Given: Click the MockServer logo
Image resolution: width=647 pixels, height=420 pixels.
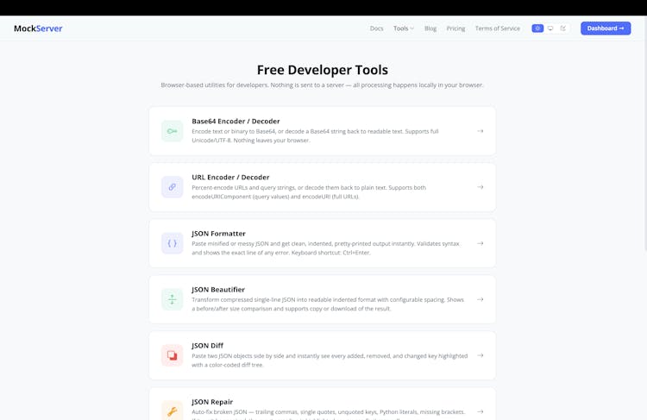Looking at the screenshot, I should [x=38, y=28].
